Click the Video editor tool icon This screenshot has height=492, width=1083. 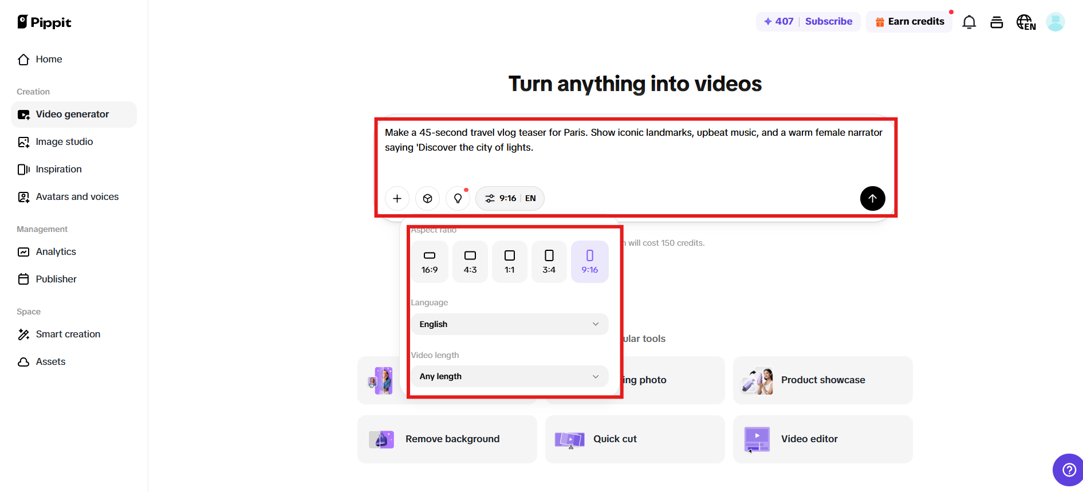click(x=757, y=439)
